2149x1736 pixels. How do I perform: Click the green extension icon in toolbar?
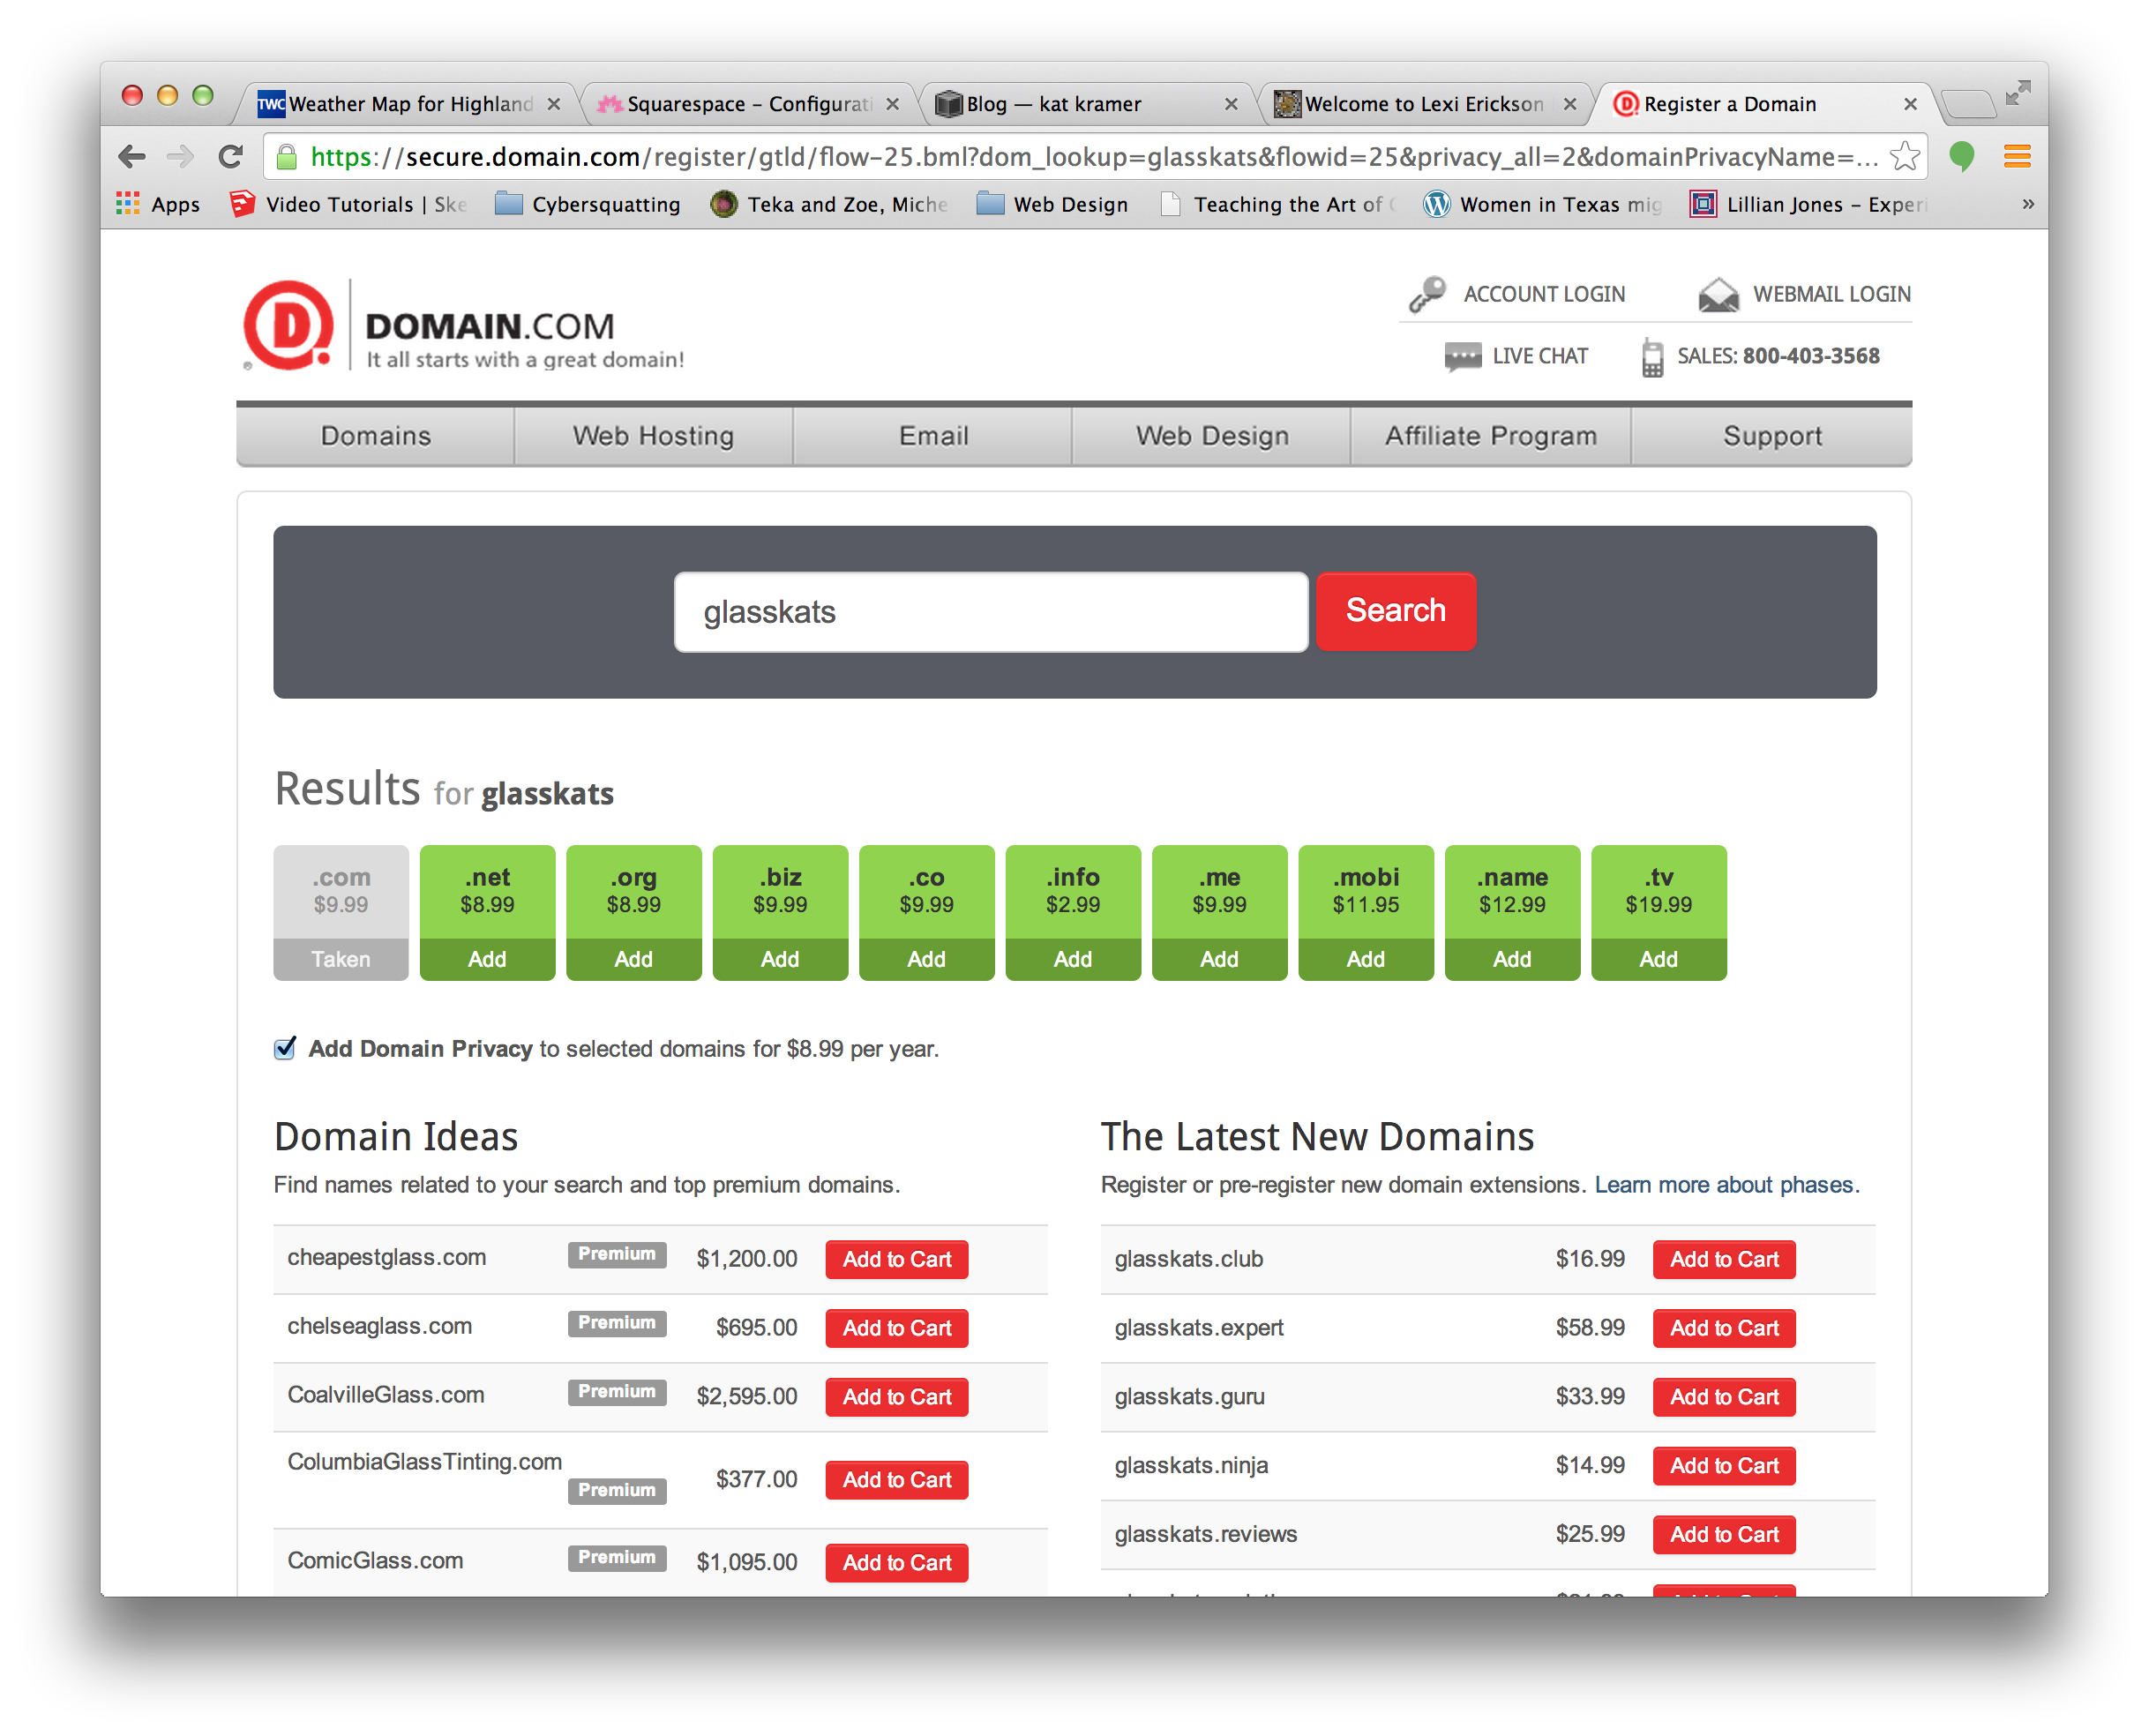(x=1961, y=157)
